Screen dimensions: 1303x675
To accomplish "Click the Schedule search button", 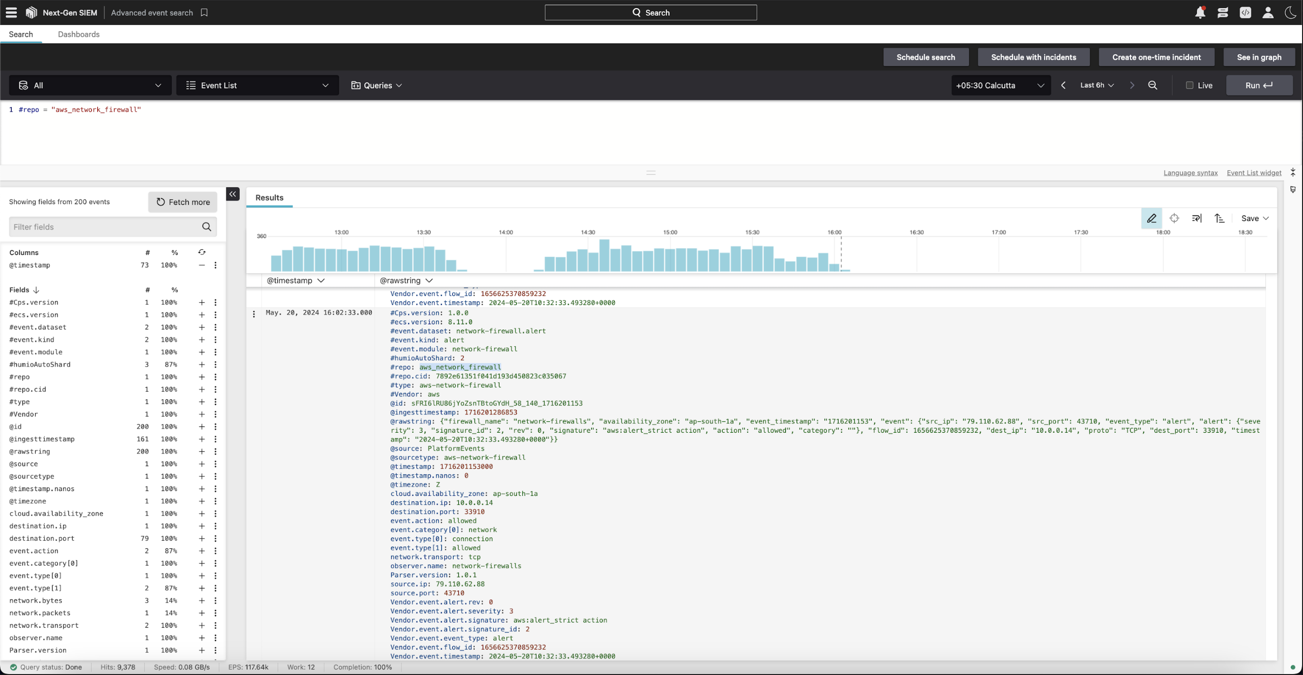I will [926, 57].
